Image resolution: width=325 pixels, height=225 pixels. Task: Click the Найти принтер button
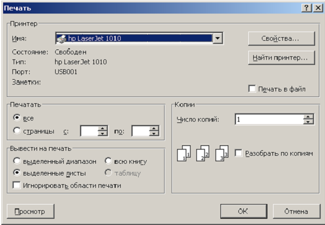point(281,57)
